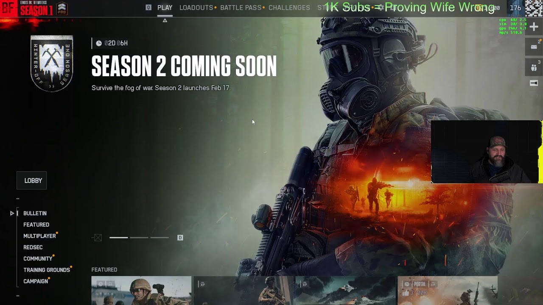Click the collapse dash below the side menu
Screen dimensions: 543x305
18,296
